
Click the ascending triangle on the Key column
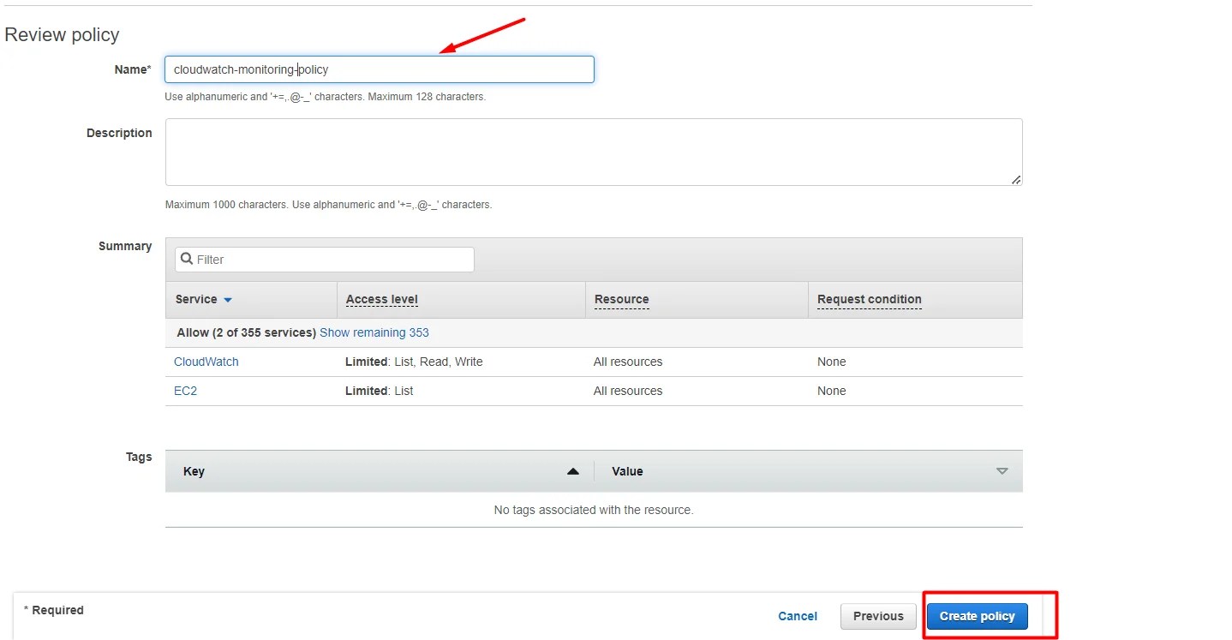573,470
